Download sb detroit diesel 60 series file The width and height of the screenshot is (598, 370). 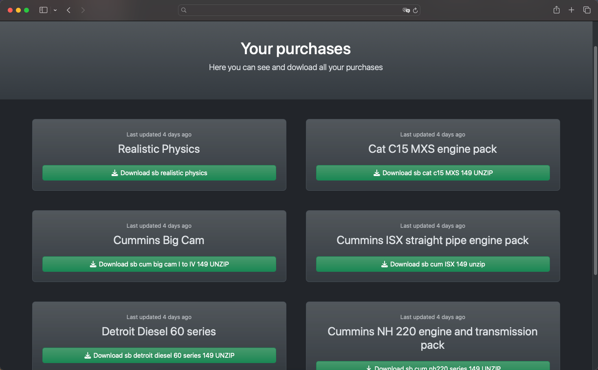click(159, 355)
